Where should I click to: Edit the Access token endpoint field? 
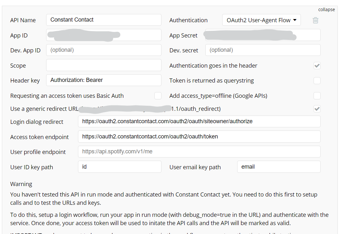pyautogui.click(x=199, y=137)
